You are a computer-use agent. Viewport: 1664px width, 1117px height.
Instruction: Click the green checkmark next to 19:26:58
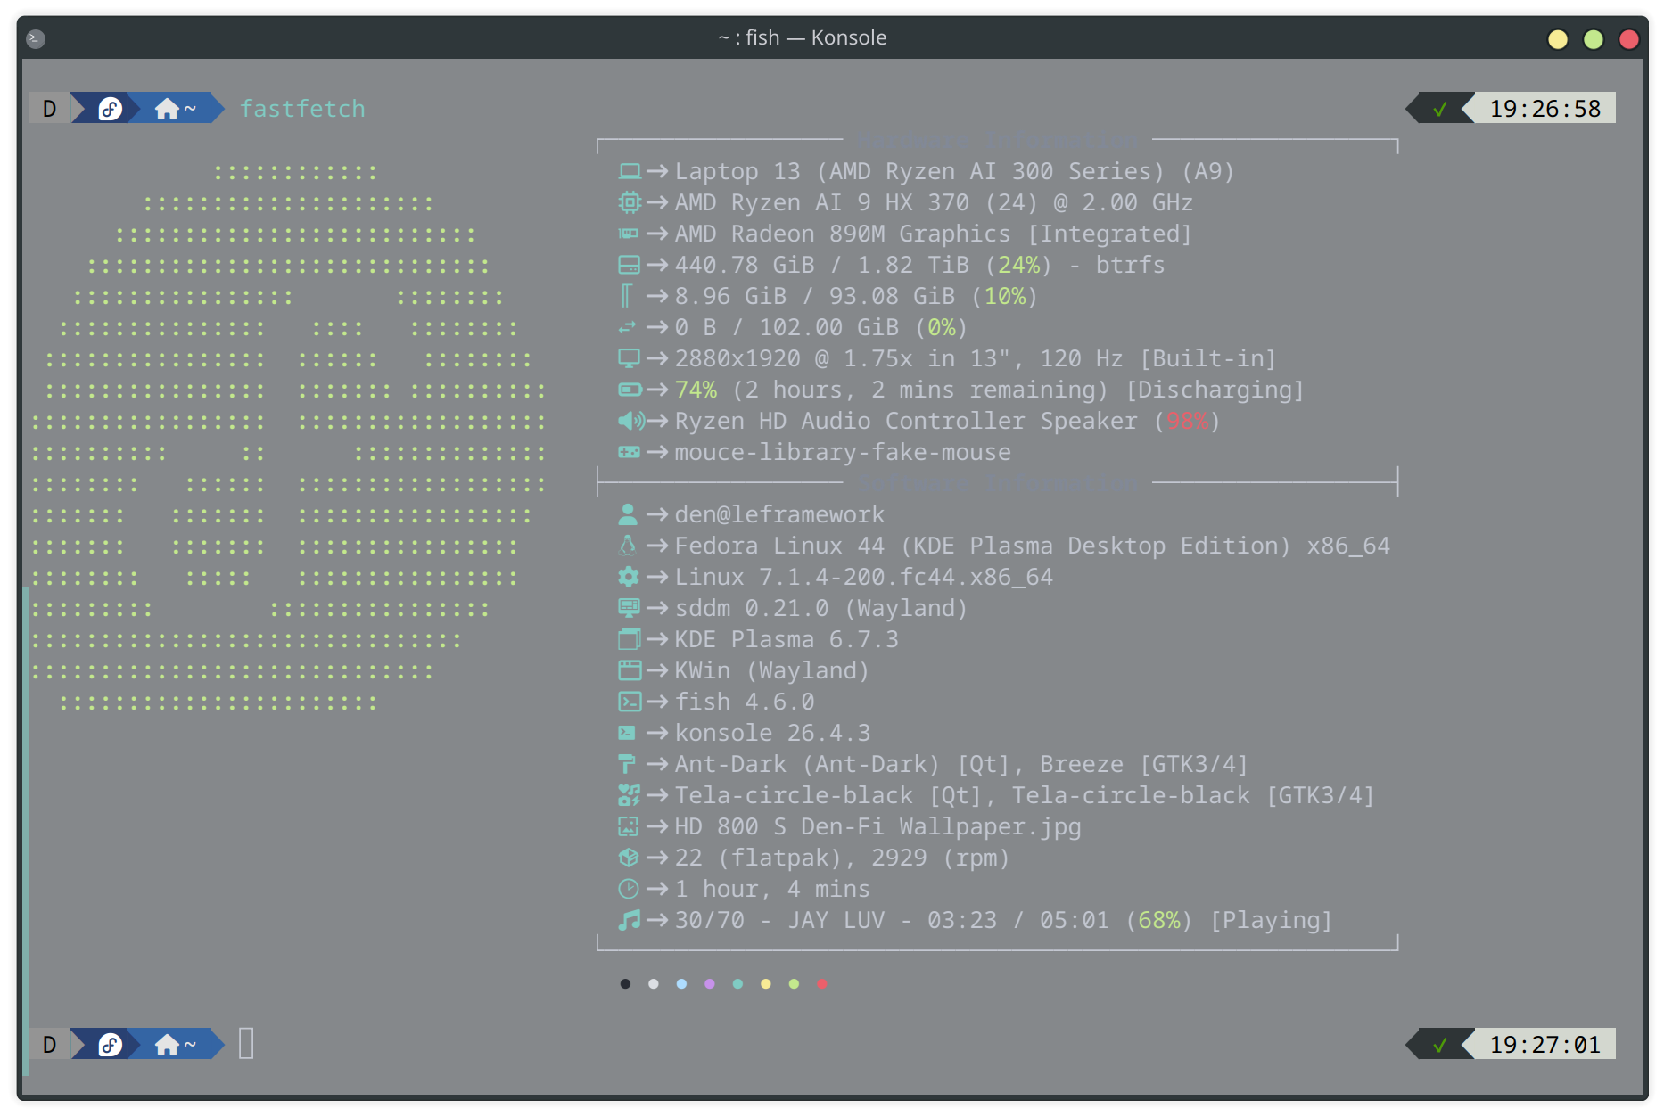[1439, 109]
